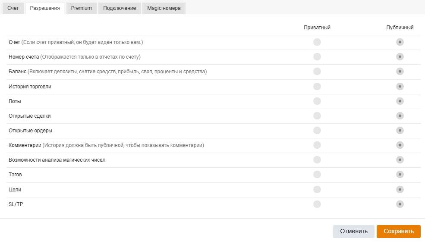This screenshot has height=244, width=425.
Task: Set Счет row to Приватный
Action: pos(317,42)
